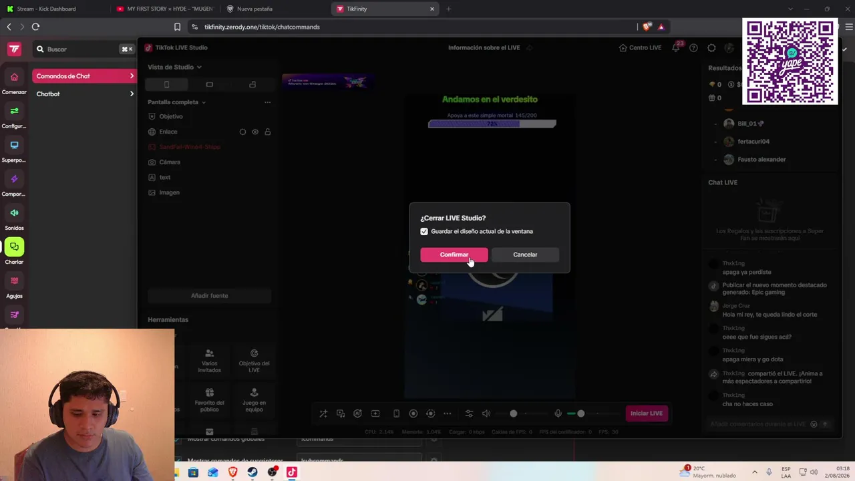Image resolution: width=855 pixels, height=481 pixels.
Task: Open the Superposiciones monitor icon in the sidebar
Action: [x=14, y=145]
